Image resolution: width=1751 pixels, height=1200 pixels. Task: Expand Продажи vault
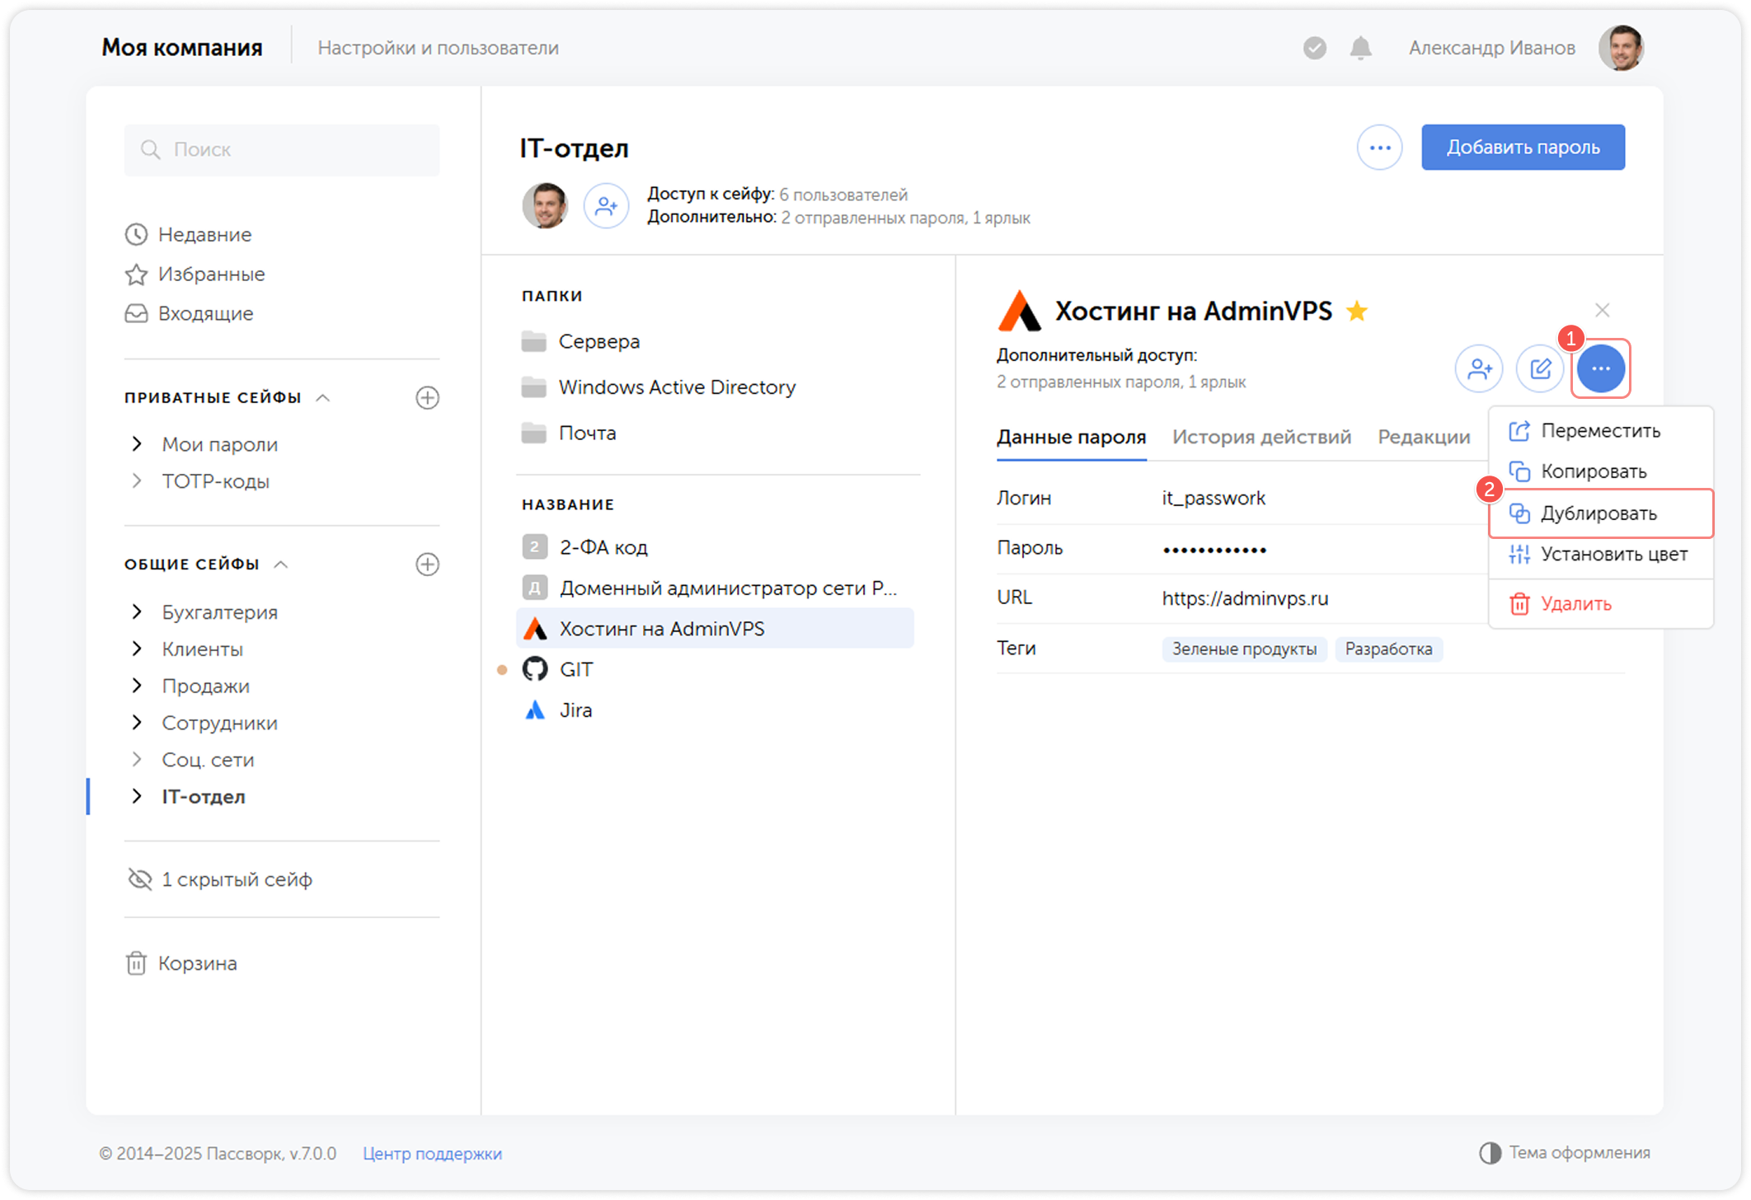(138, 687)
